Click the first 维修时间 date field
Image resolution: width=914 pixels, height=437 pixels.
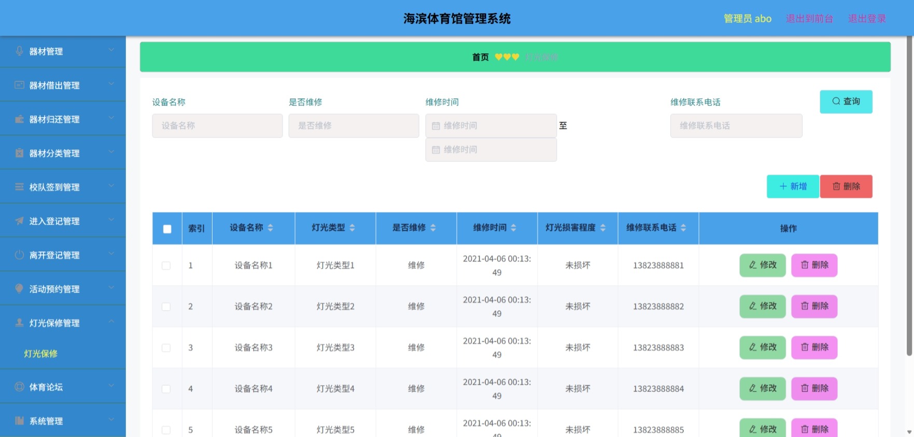tap(491, 126)
